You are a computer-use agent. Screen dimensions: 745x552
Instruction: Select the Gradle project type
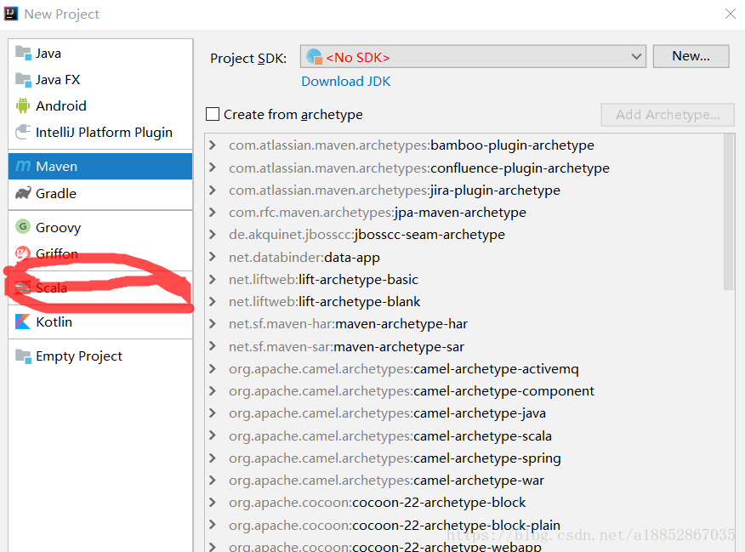click(x=100, y=193)
